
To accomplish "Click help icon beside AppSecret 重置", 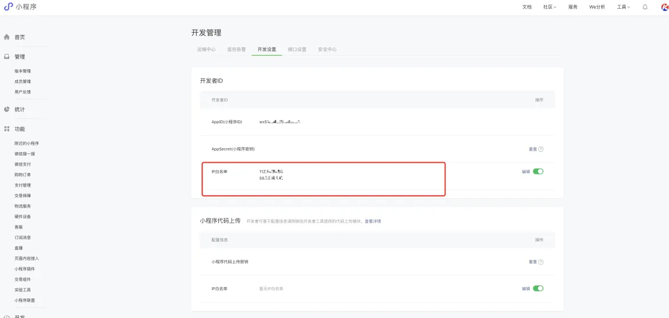I will (541, 149).
